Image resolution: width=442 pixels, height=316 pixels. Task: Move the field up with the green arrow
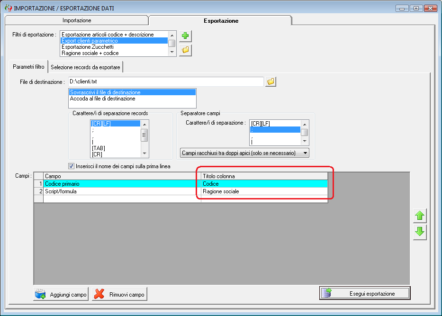(420, 216)
